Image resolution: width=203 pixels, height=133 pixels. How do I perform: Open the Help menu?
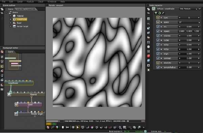(63, 2)
